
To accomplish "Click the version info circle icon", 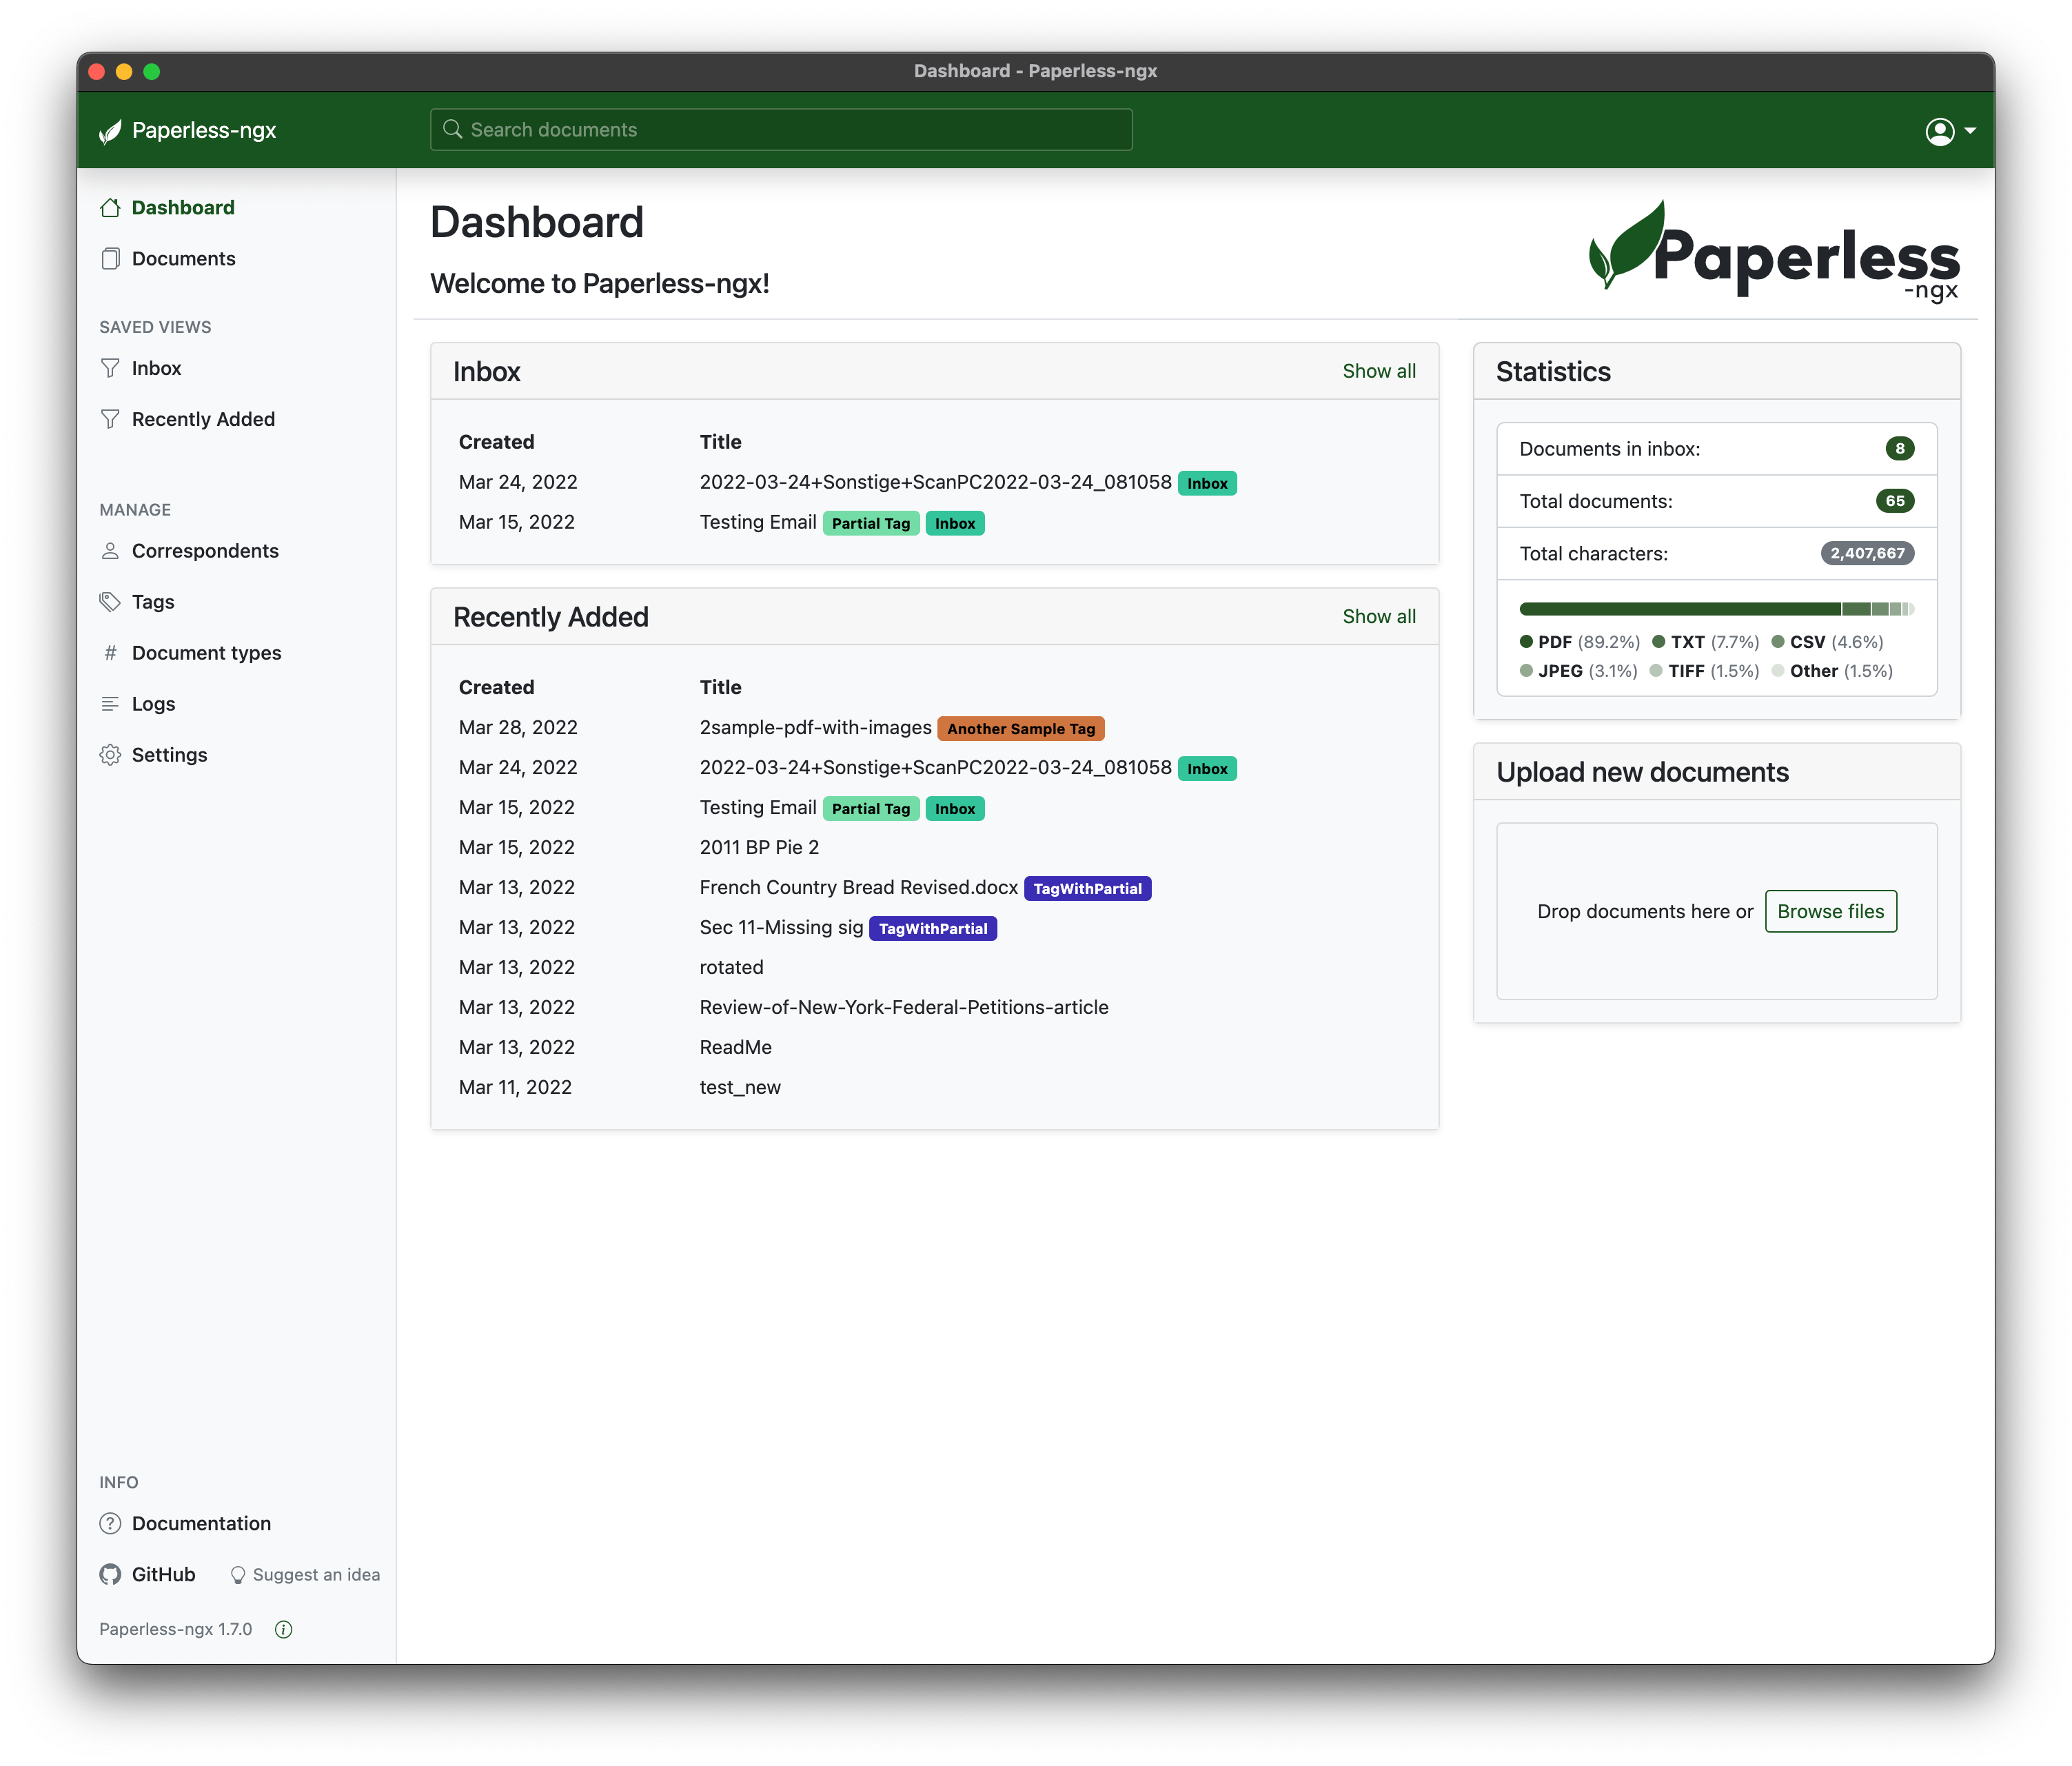I will pyautogui.click(x=284, y=1629).
